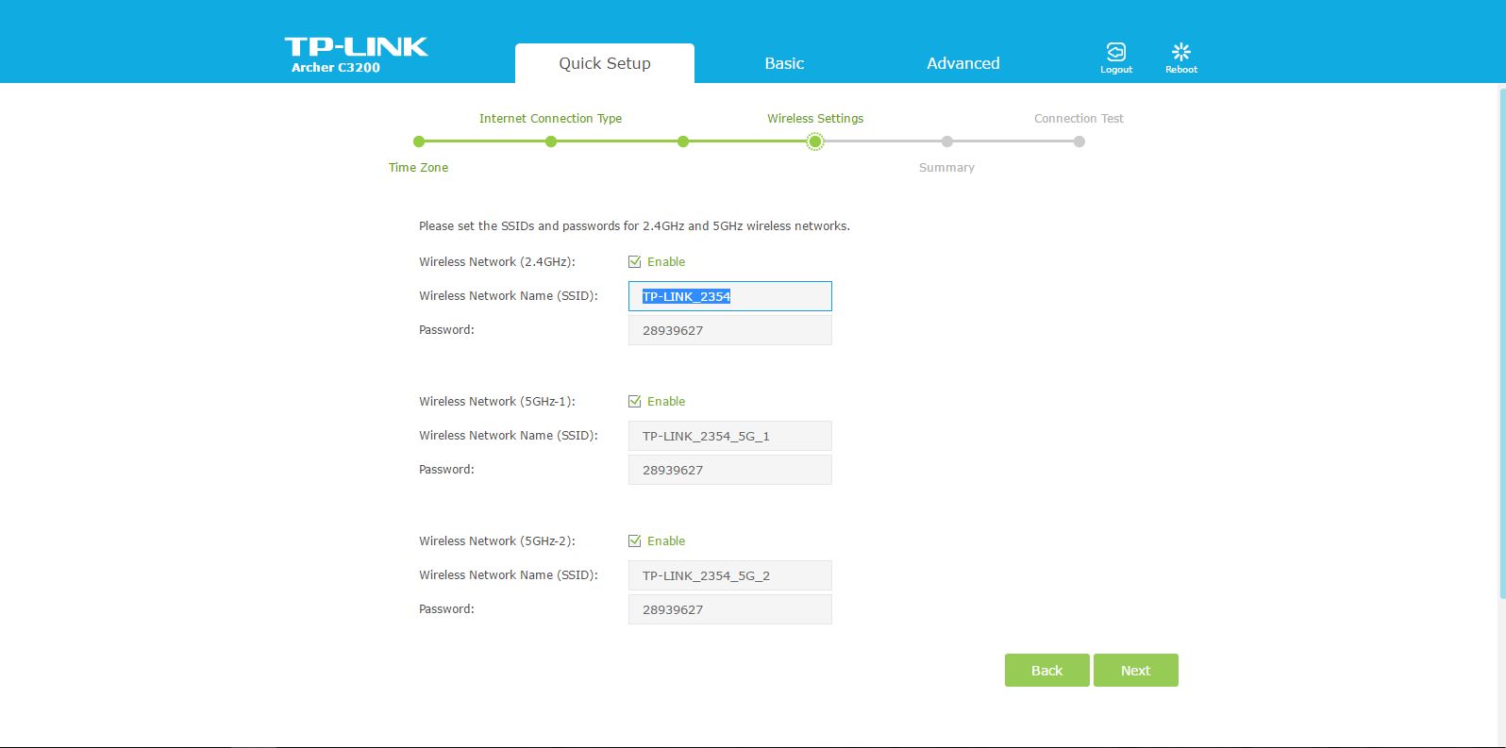The image size is (1506, 748).
Task: Click the TP-LINK Archer C3200 logo
Action: coord(356,55)
